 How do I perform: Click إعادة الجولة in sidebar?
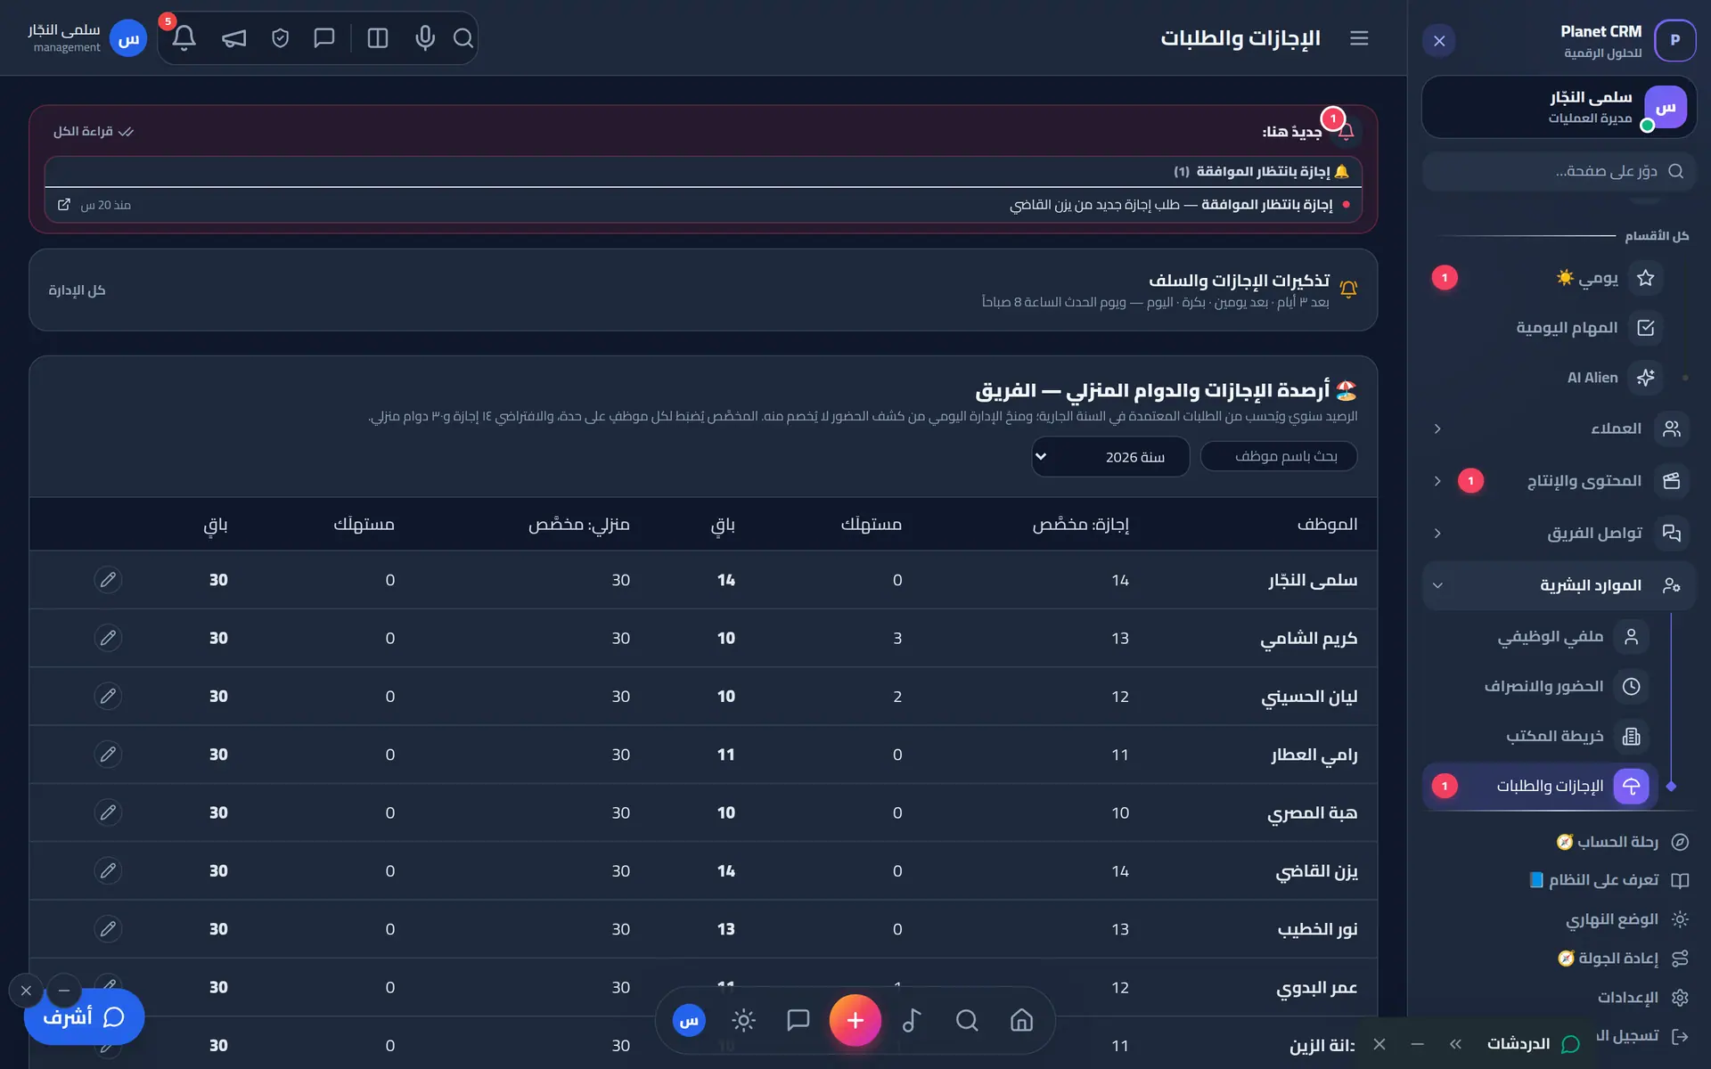pos(1623,959)
